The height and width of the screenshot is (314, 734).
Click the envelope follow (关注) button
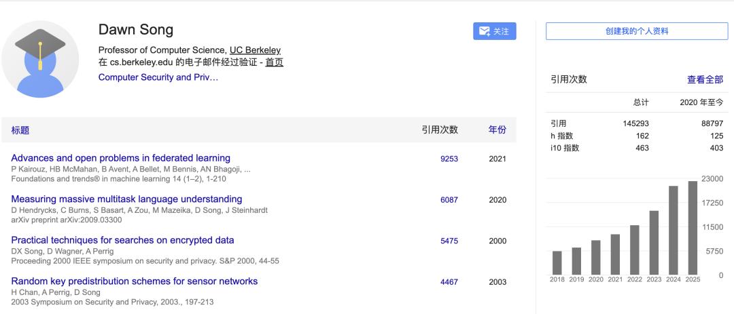(x=494, y=31)
